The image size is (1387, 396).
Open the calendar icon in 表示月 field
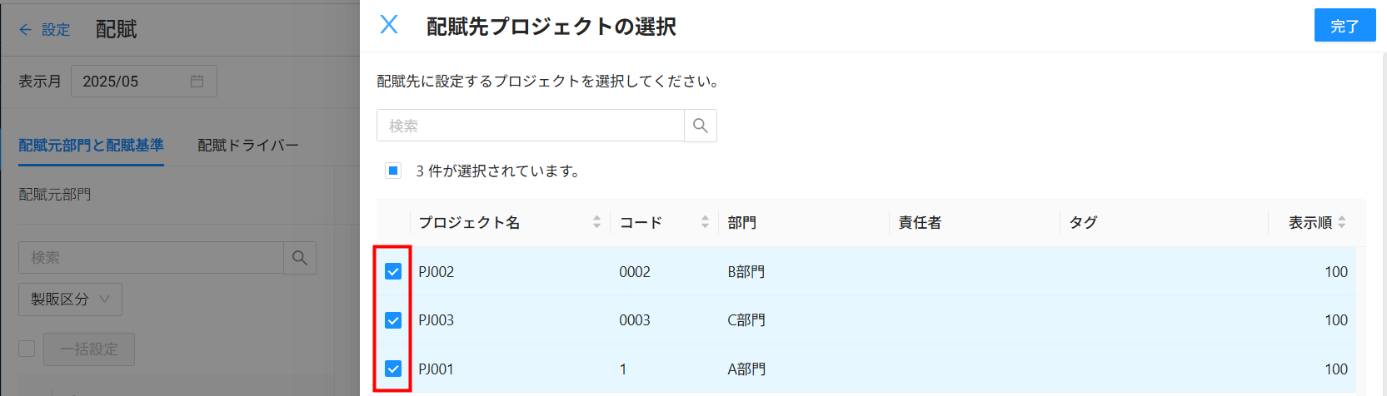pyautogui.click(x=197, y=82)
